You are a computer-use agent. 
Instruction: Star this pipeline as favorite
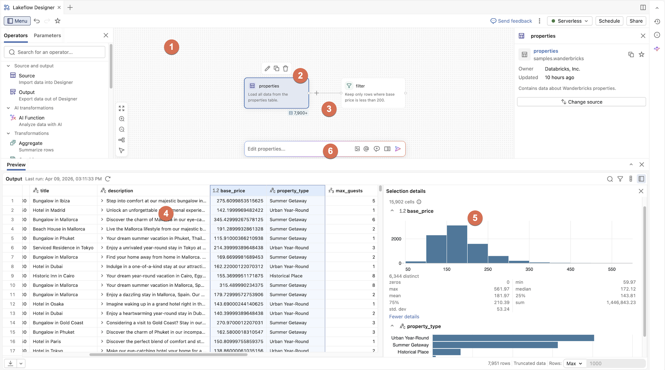point(58,21)
